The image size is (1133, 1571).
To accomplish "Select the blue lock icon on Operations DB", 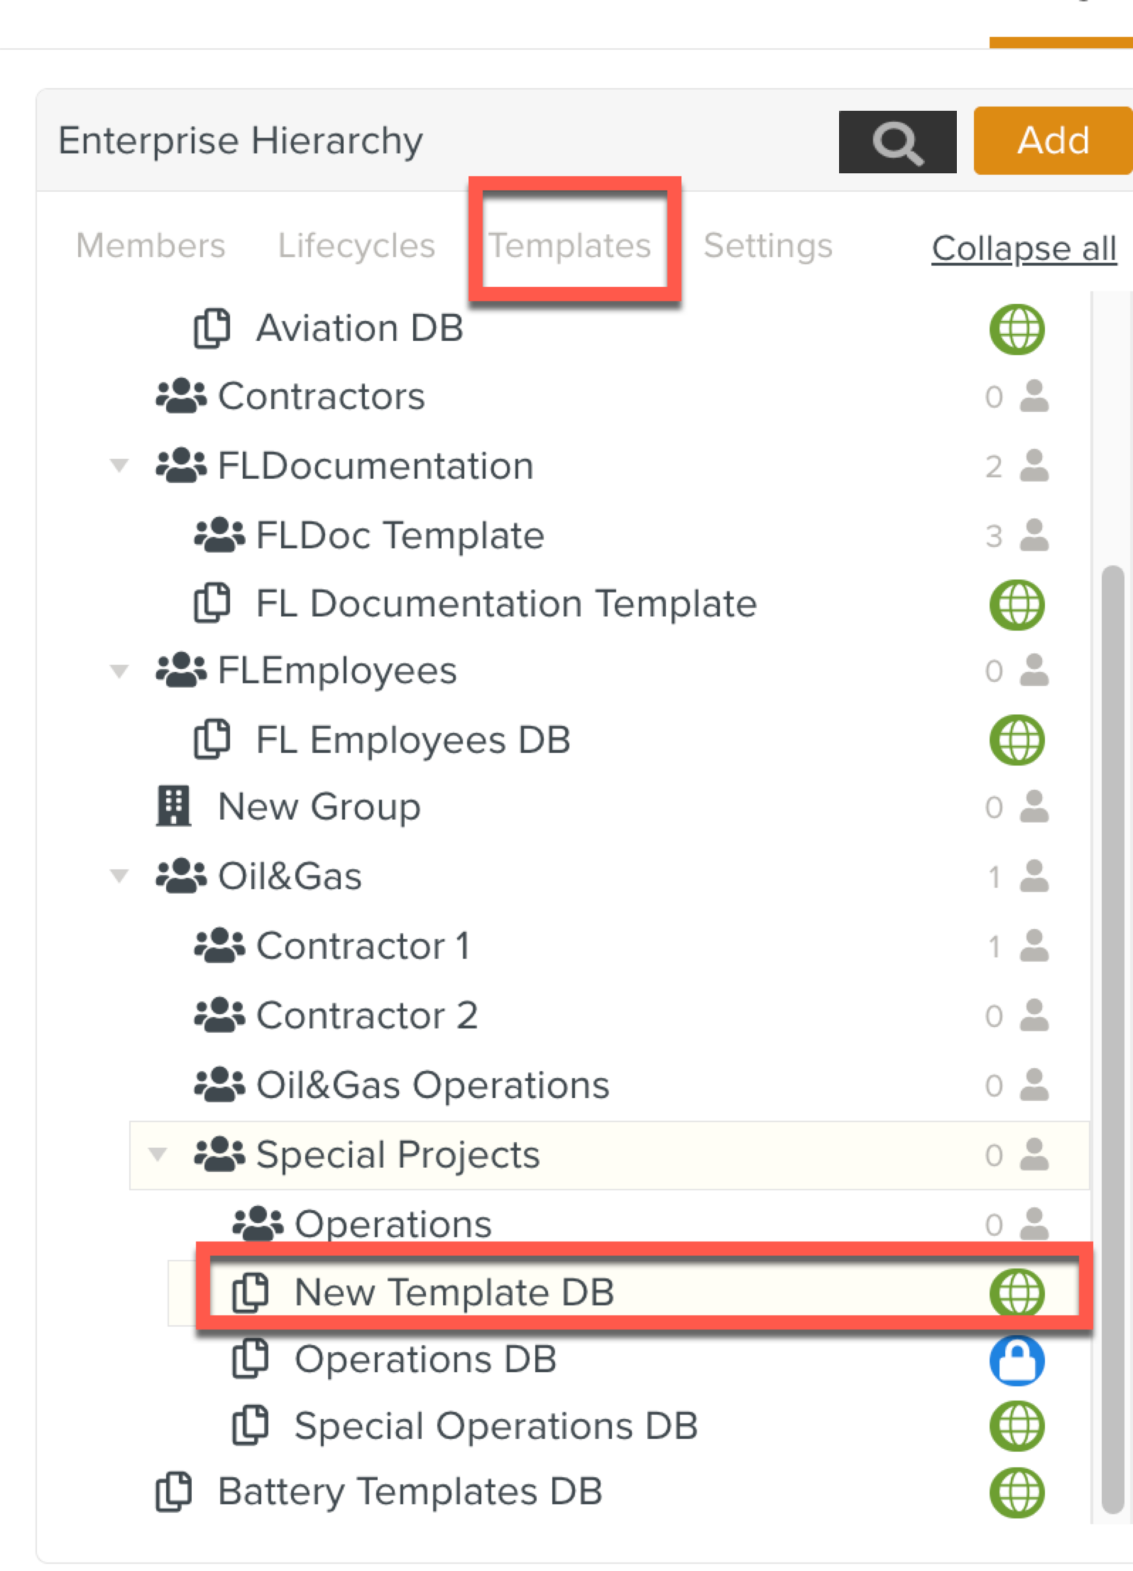I will pyautogui.click(x=1017, y=1359).
